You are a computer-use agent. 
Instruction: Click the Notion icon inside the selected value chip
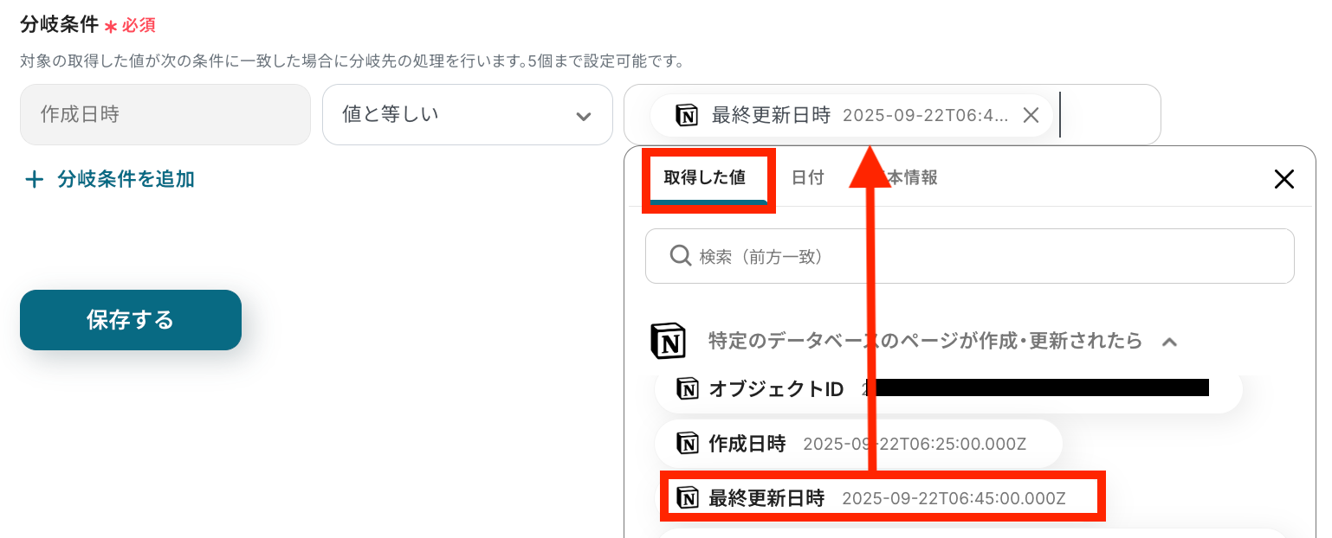(687, 115)
